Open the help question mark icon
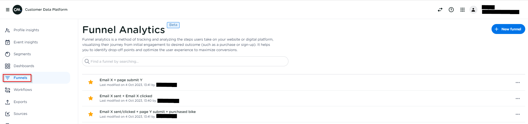 click(451, 10)
